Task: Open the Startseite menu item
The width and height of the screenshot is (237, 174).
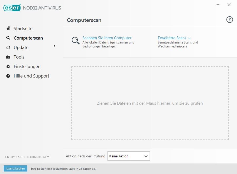Action: click(x=23, y=28)
